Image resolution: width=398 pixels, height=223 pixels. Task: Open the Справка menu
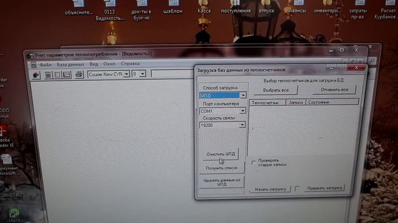tap(130, 64)
